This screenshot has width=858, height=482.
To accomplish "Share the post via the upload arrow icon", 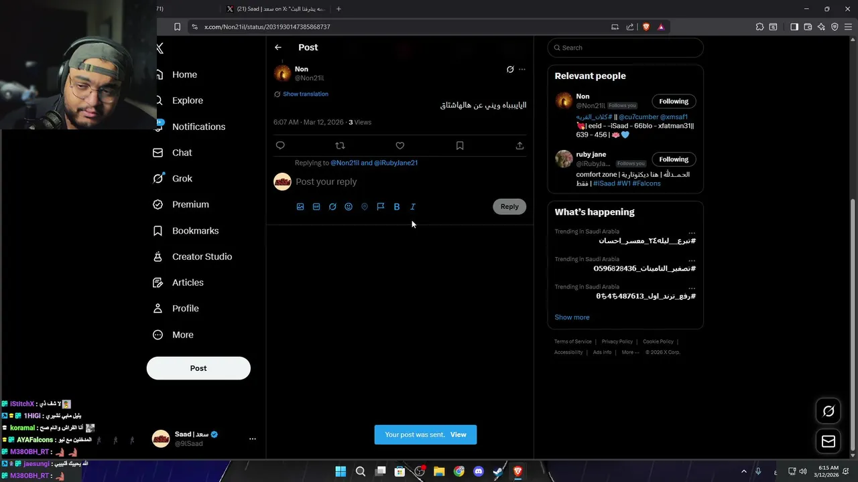I will 519,145.
